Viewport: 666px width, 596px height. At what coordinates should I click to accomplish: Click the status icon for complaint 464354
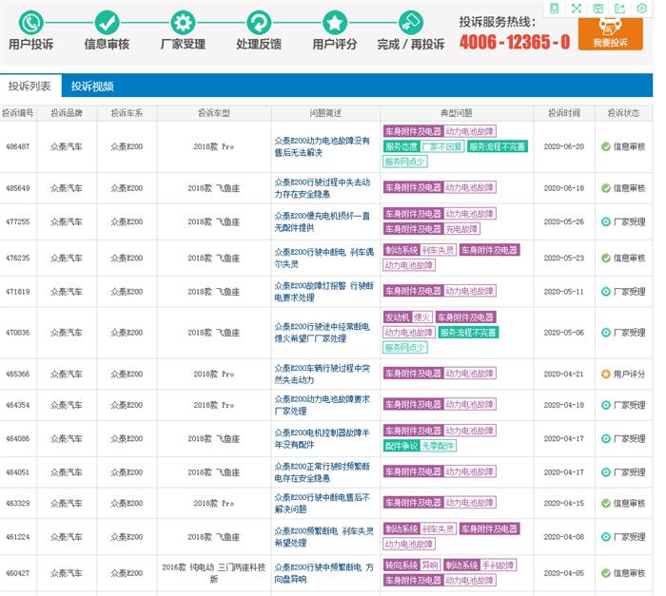click(606, 405)
